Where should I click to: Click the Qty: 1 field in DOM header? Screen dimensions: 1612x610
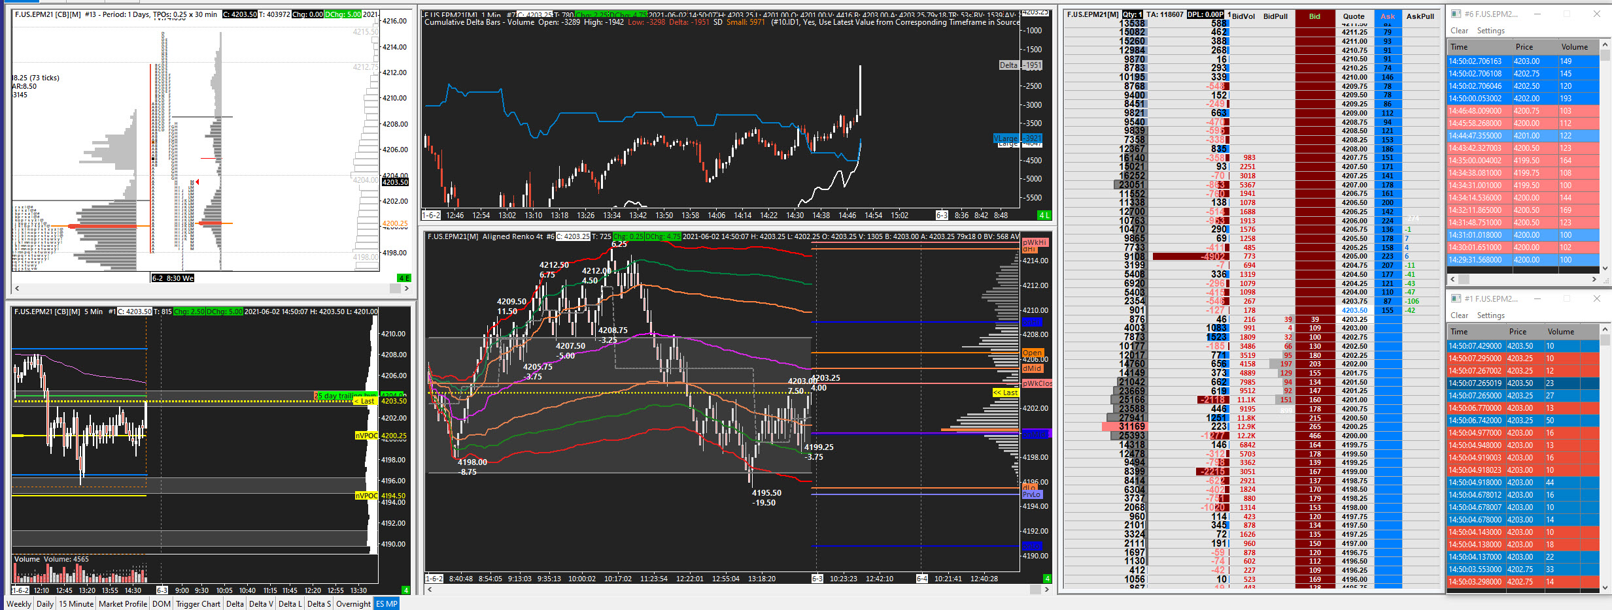coord(1133,14)
